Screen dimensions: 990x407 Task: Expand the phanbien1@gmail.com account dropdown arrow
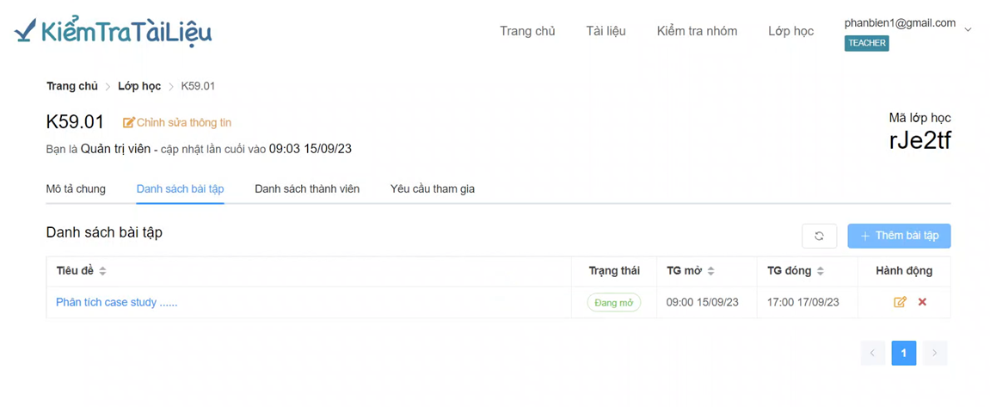[968, 29]
